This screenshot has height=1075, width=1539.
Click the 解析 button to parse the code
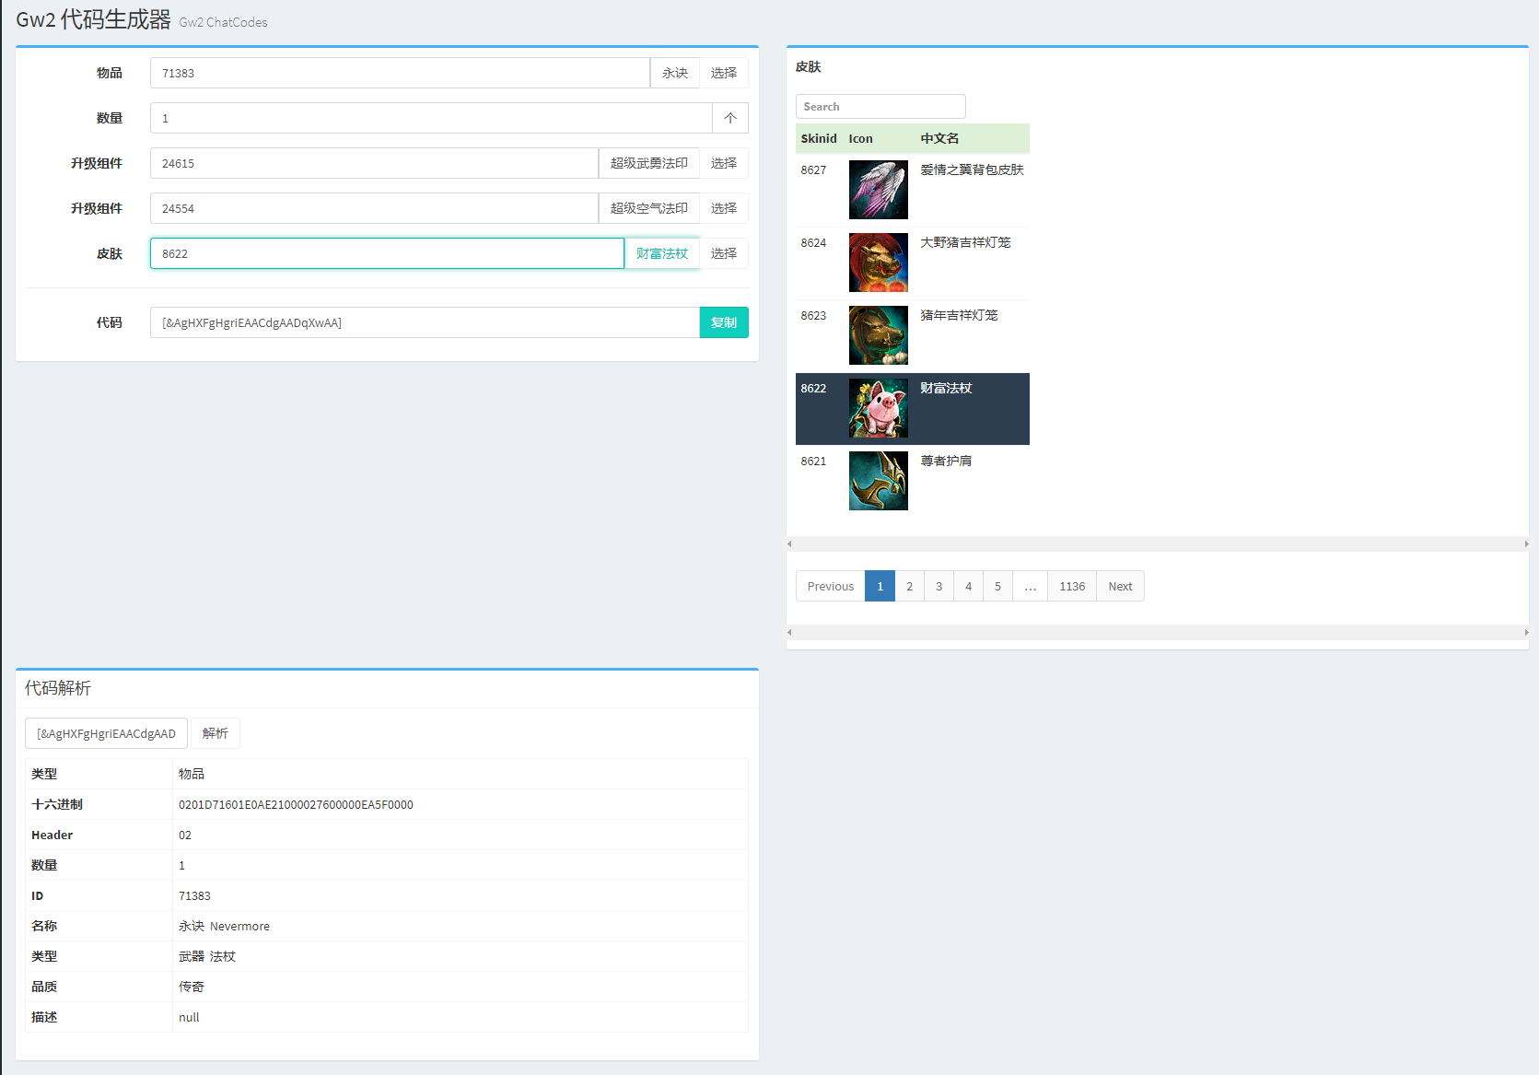pyautogui.click(x=216, y=733)
